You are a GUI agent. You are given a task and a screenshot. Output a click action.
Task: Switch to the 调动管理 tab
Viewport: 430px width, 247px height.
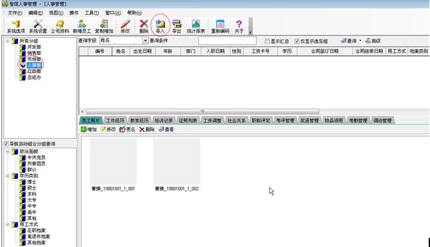[383, 120]
